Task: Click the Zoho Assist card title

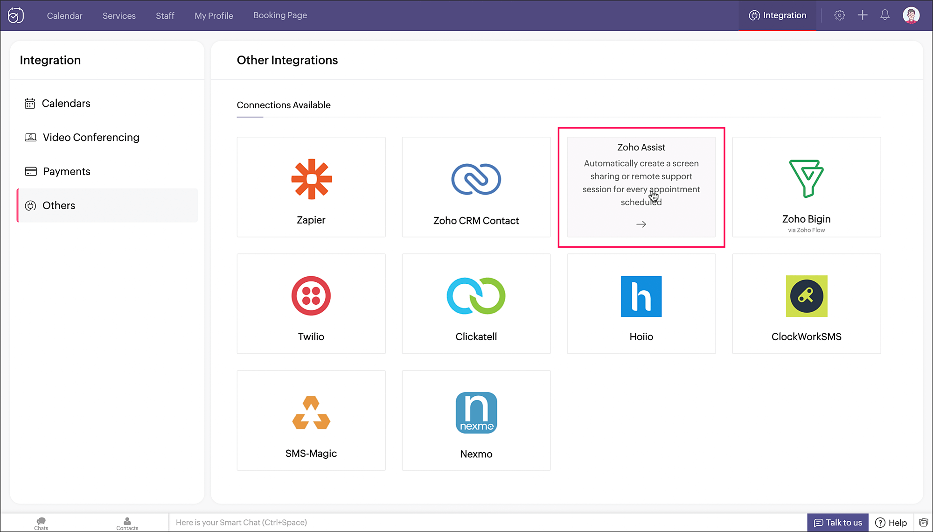Action: pos(641,147)
